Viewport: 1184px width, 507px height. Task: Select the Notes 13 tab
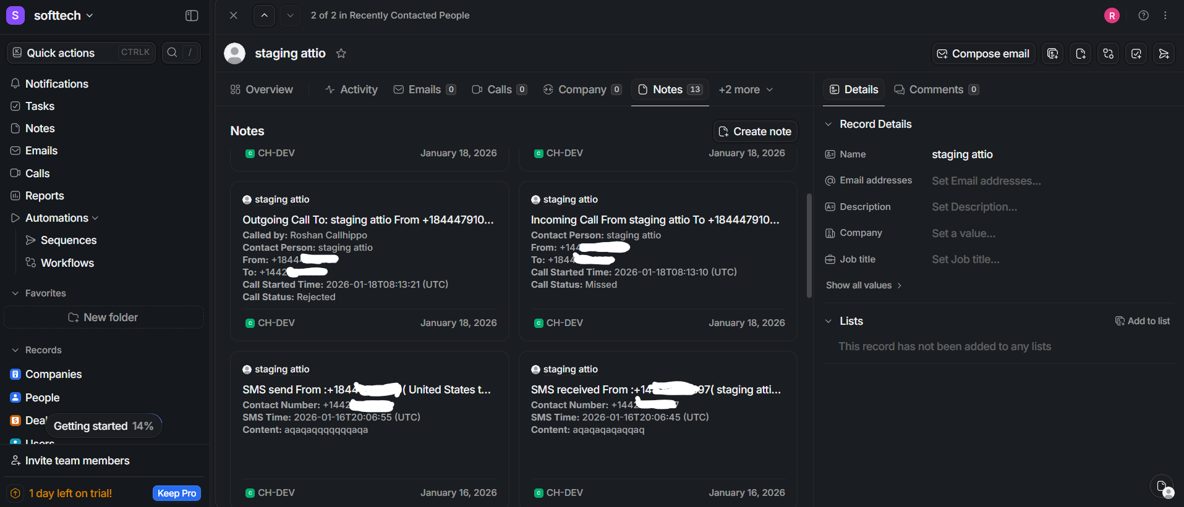coord(670,90)
